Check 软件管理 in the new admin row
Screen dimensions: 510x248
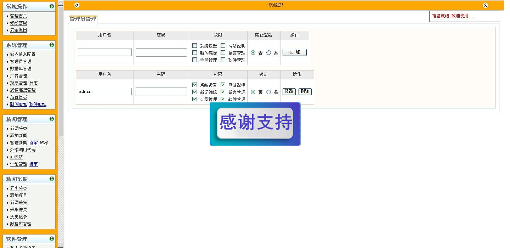(223, 60)
